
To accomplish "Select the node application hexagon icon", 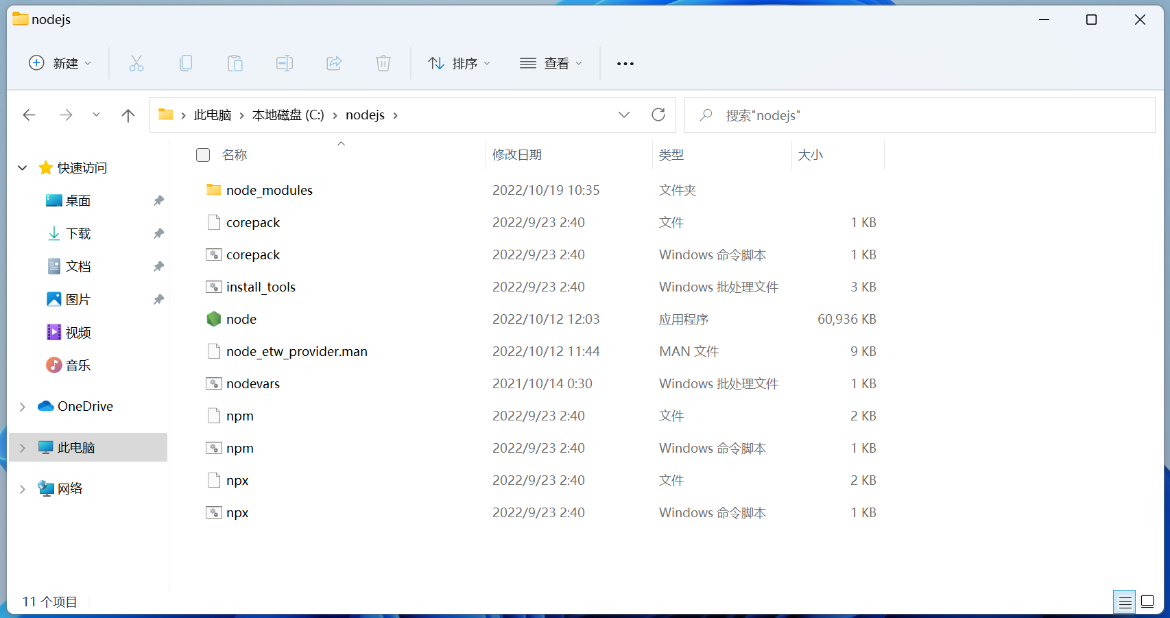I will 214,319.
